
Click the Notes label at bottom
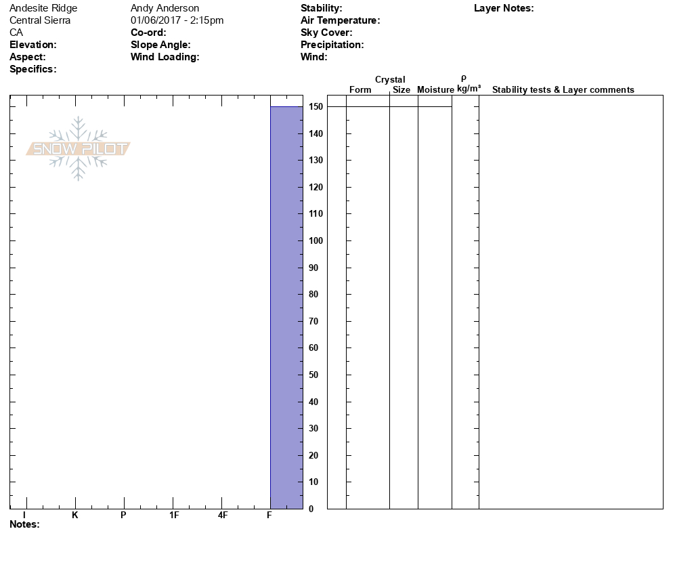pos(24,524)
